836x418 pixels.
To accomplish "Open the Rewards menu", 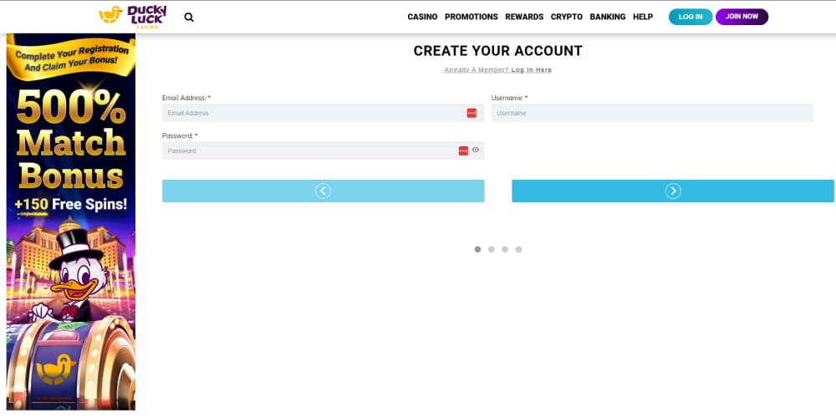I will (x=524, y=17).
